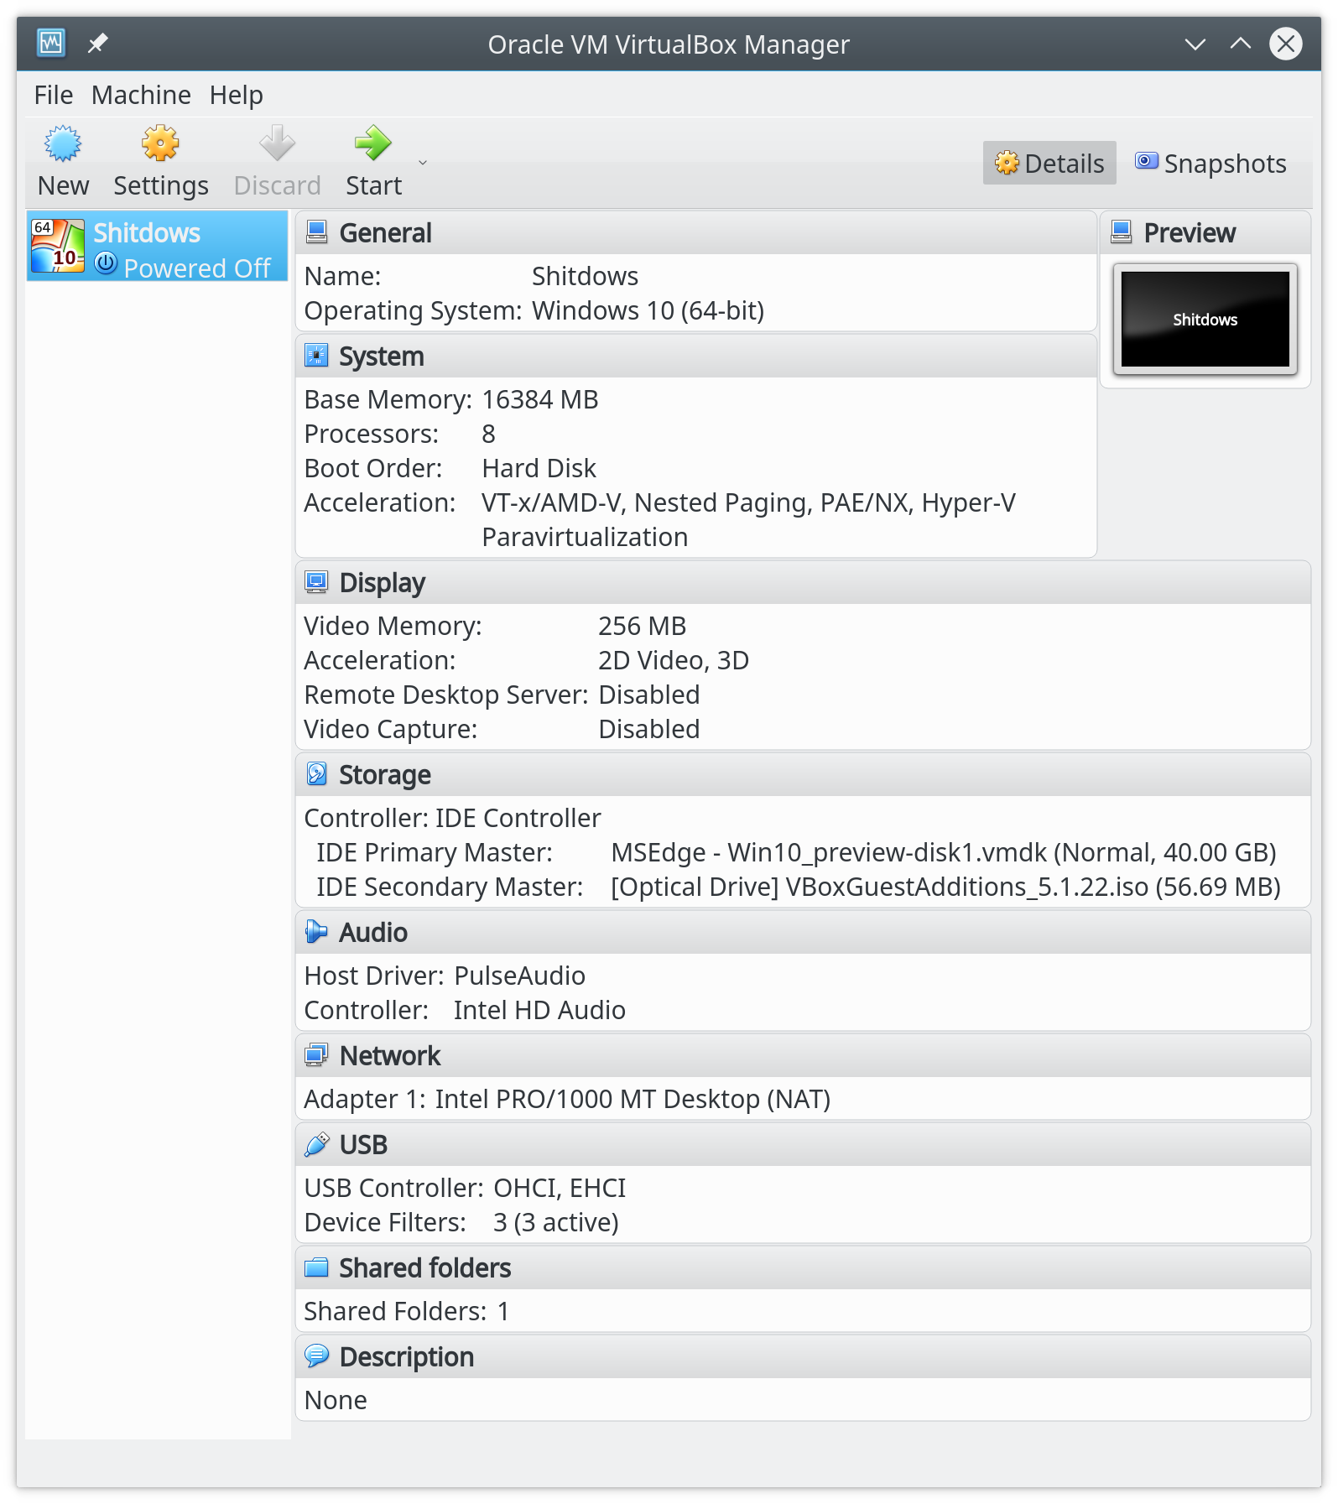1338x1504 pixels.
Task: Click the 'Hard Disk' boot order value
Action: [539, 468]
